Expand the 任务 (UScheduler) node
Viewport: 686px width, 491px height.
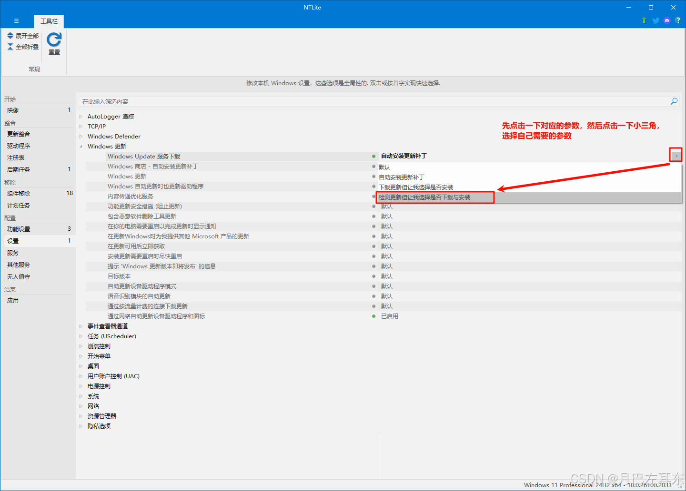[x=81, y=336]
